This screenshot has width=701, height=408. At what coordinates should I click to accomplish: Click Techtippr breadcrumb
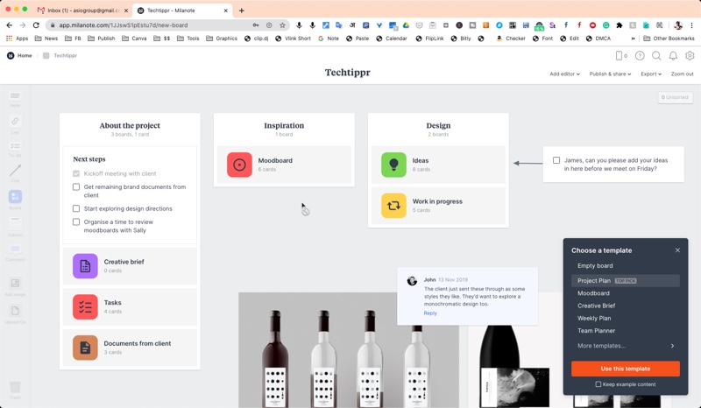click(65, 55)
